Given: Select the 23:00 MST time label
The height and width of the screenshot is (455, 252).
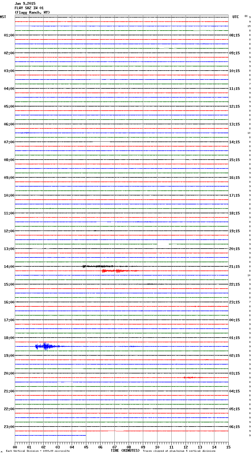Looking at the screenshot, I should (x=9, y=427).
